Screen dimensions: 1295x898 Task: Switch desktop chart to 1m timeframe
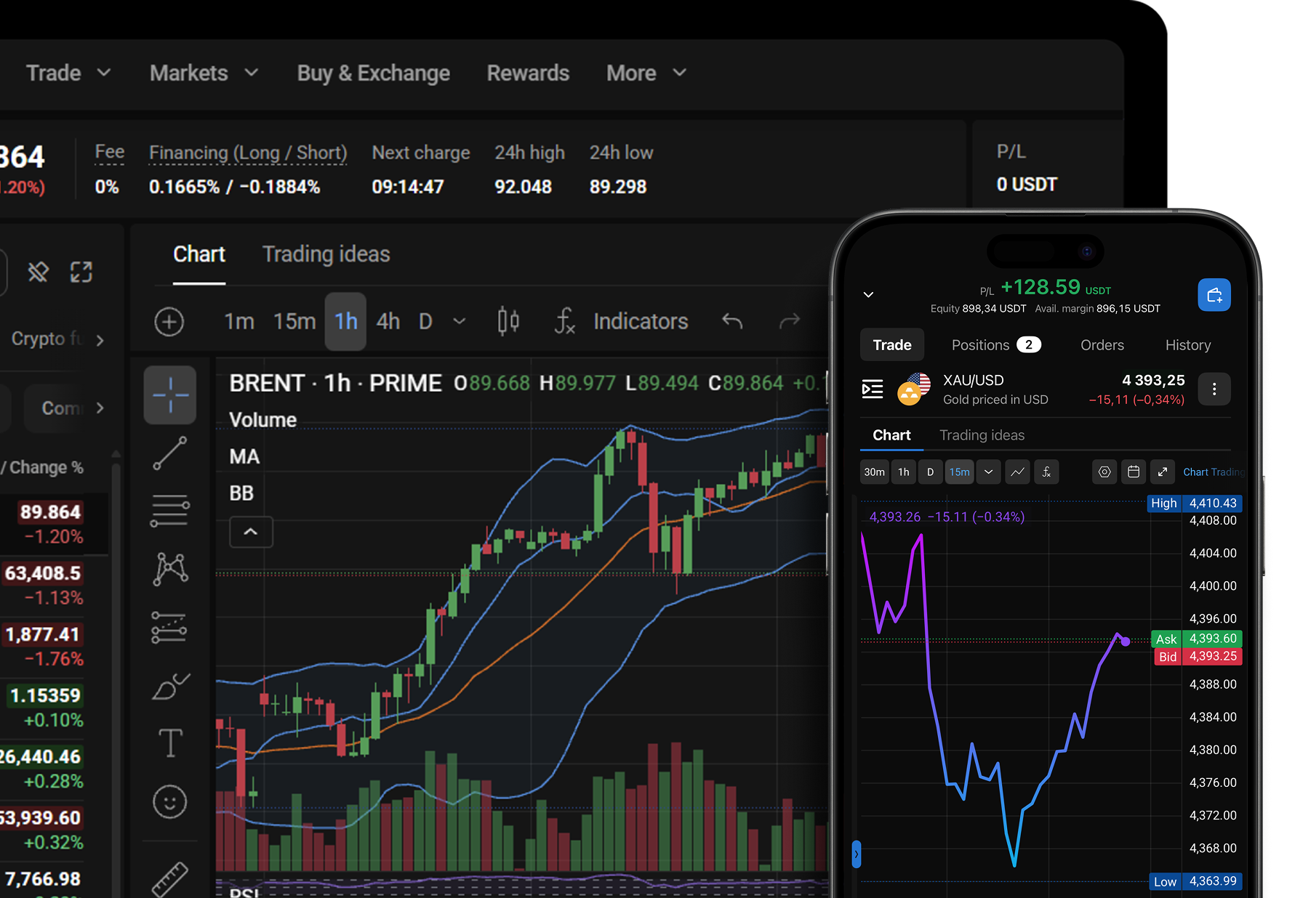(239, 321)
